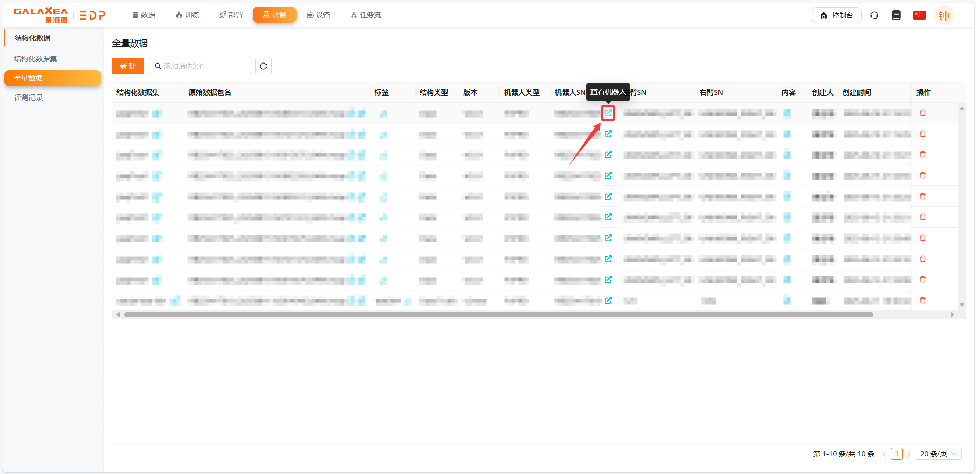
Task: Open the 训练 top menu
Action: 187,15
